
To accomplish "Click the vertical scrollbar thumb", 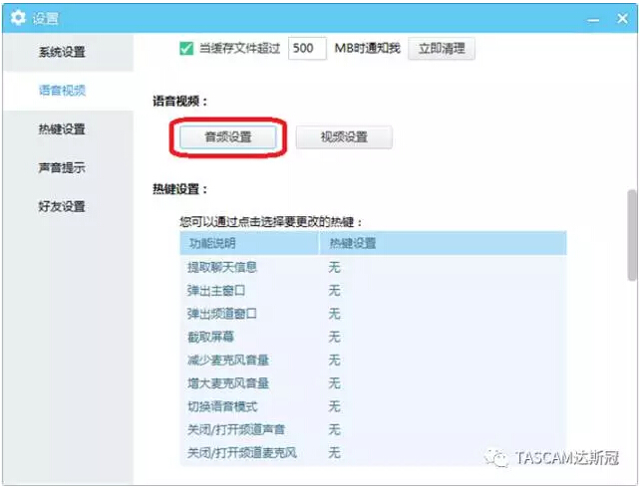I will (x=632, y=235).
